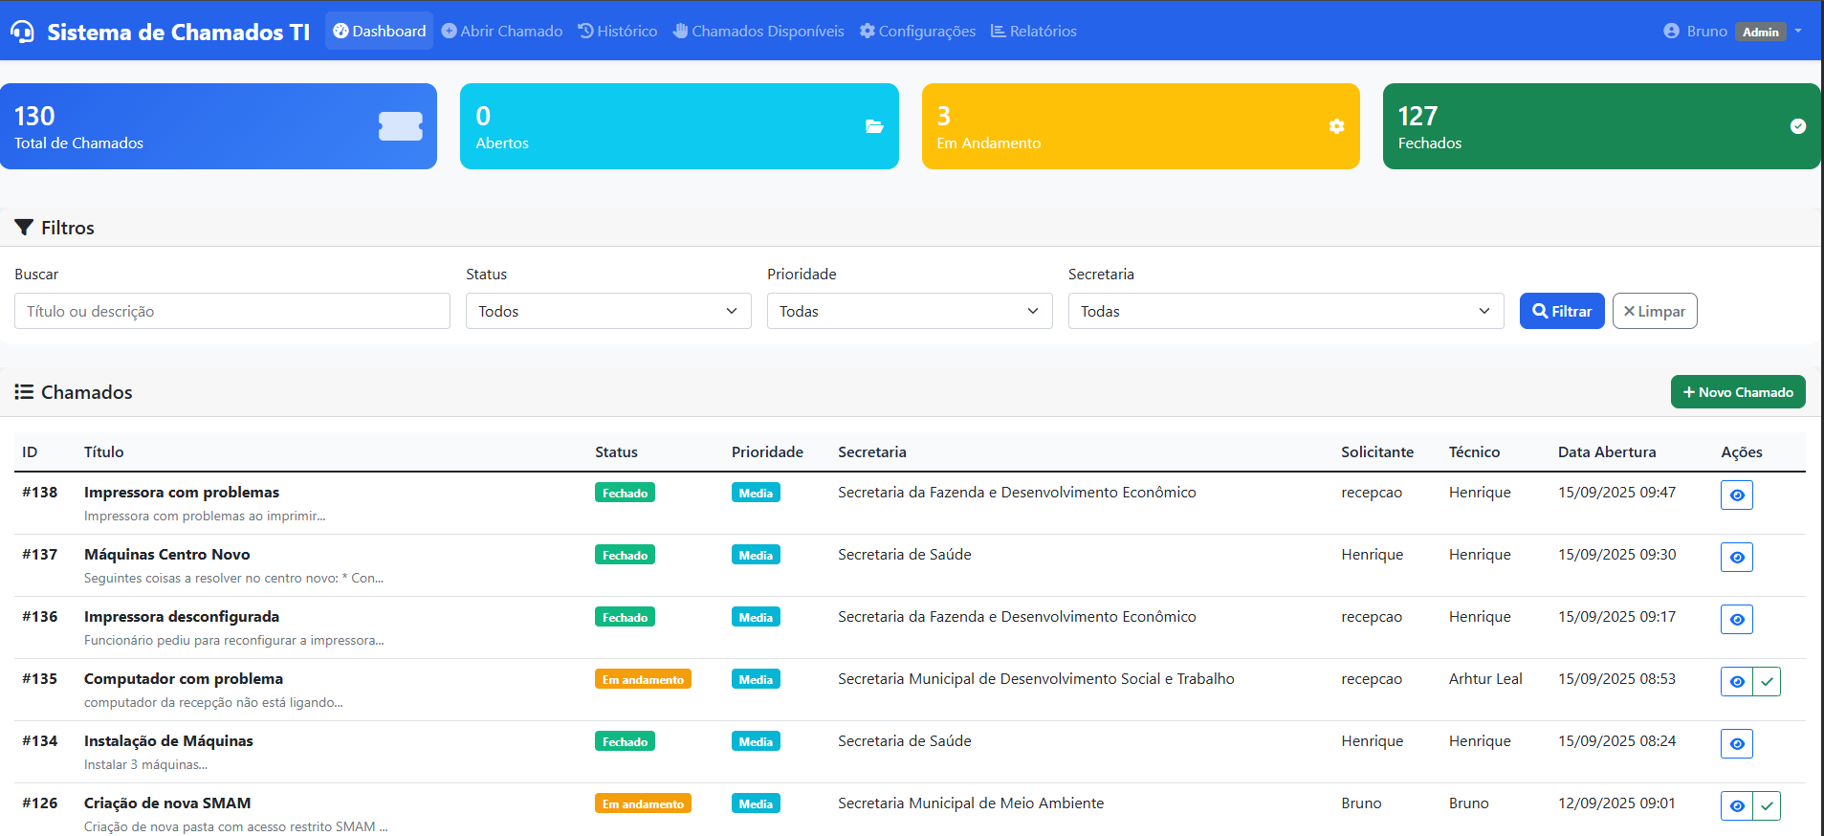Open the Histórico menu item

[618, 31]
